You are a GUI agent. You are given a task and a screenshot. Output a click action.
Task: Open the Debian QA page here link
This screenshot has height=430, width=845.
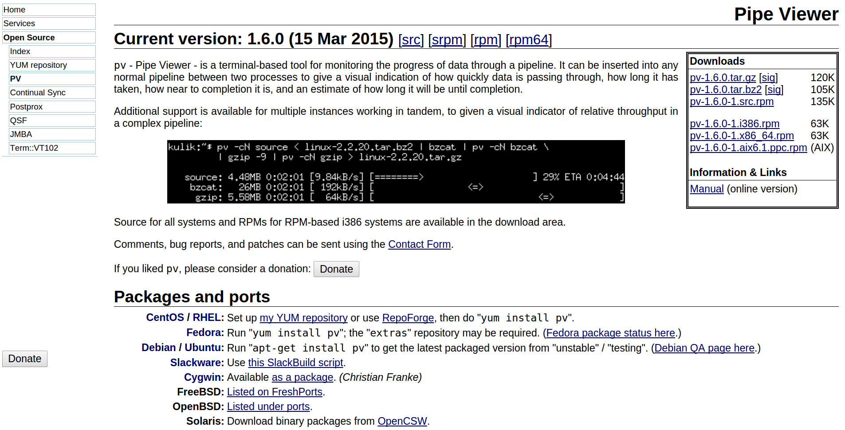704,348
